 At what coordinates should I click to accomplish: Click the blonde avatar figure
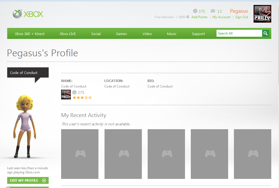pyautogui.click(x=25, y=126)
